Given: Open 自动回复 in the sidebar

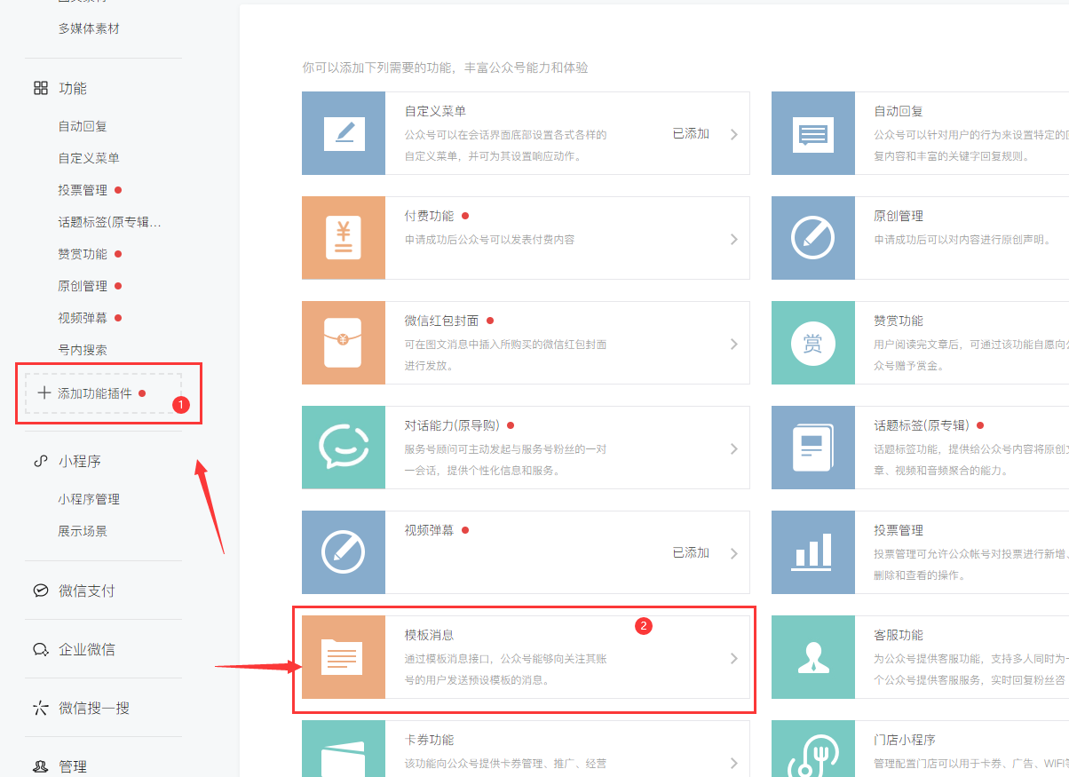Looking at the screenshot, I should pos(83,126).
